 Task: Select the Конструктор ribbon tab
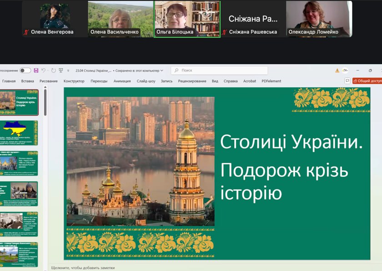pyautogui.click(x=74, y=81)
